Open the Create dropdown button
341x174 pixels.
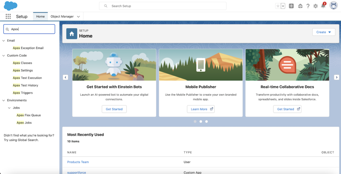[324, 32]
